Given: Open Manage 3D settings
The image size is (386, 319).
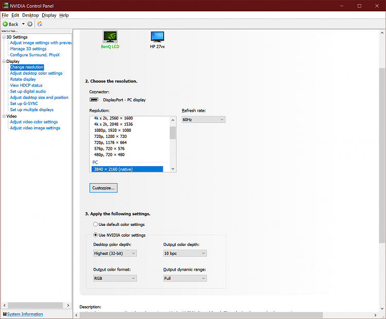Looking at the screenshot, I should 28,49.
